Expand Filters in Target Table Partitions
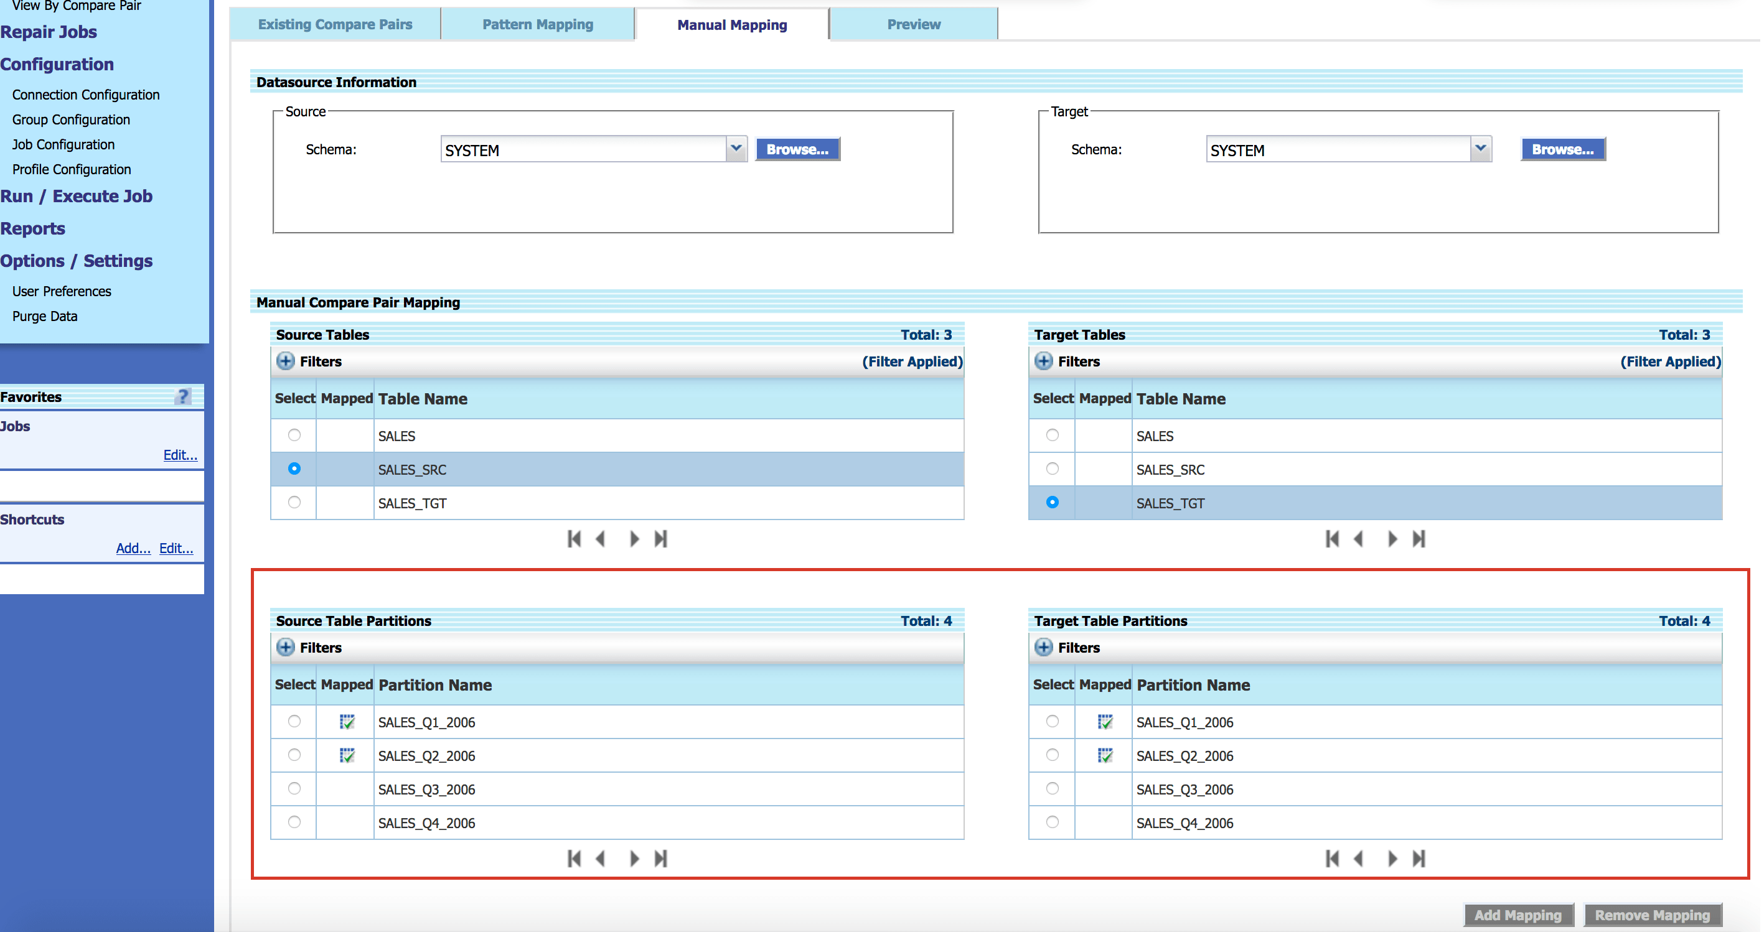This screenshot has width=1764, height=932. point(1044,646)
